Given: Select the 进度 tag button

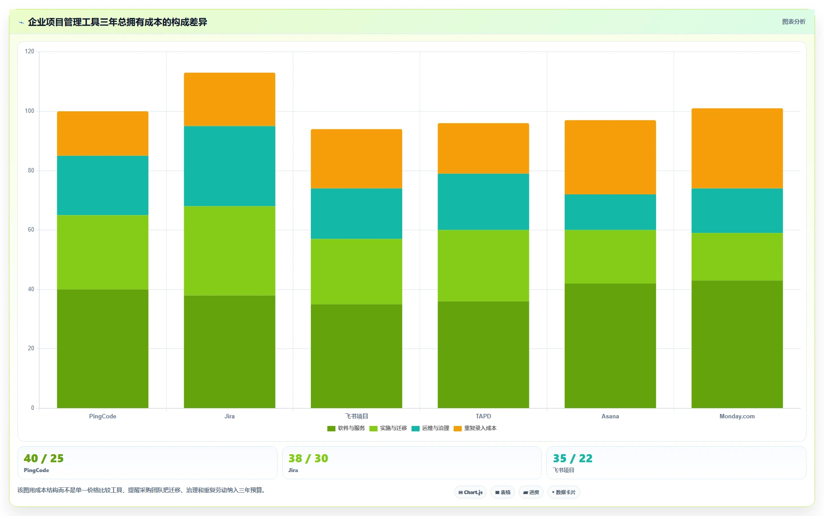Looking at the screenshot, I should pyautogui.click(x=531, y=492).
